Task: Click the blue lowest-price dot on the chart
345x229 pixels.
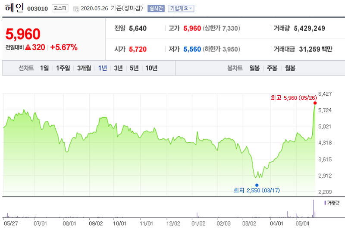Action: tap(257, 185)
